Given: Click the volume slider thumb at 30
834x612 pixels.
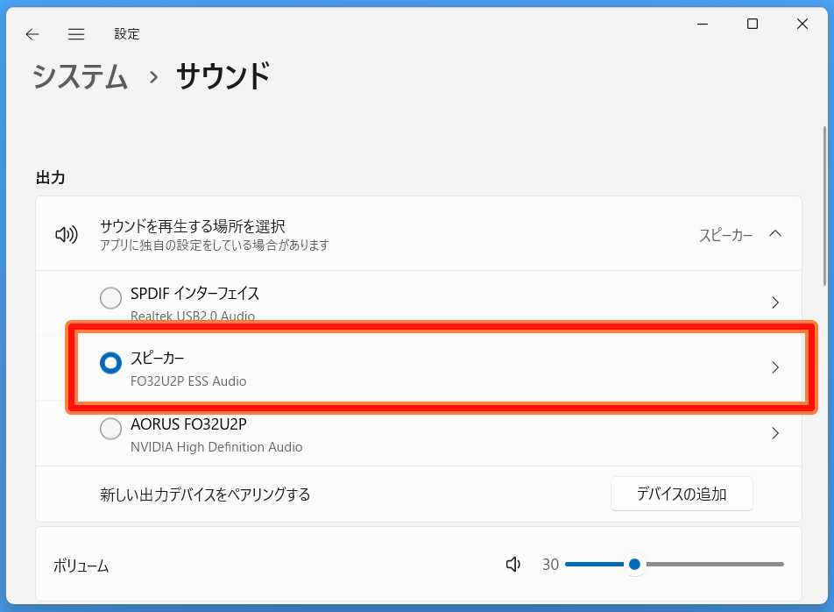Looking at the screenshot, I should [634, 564].
